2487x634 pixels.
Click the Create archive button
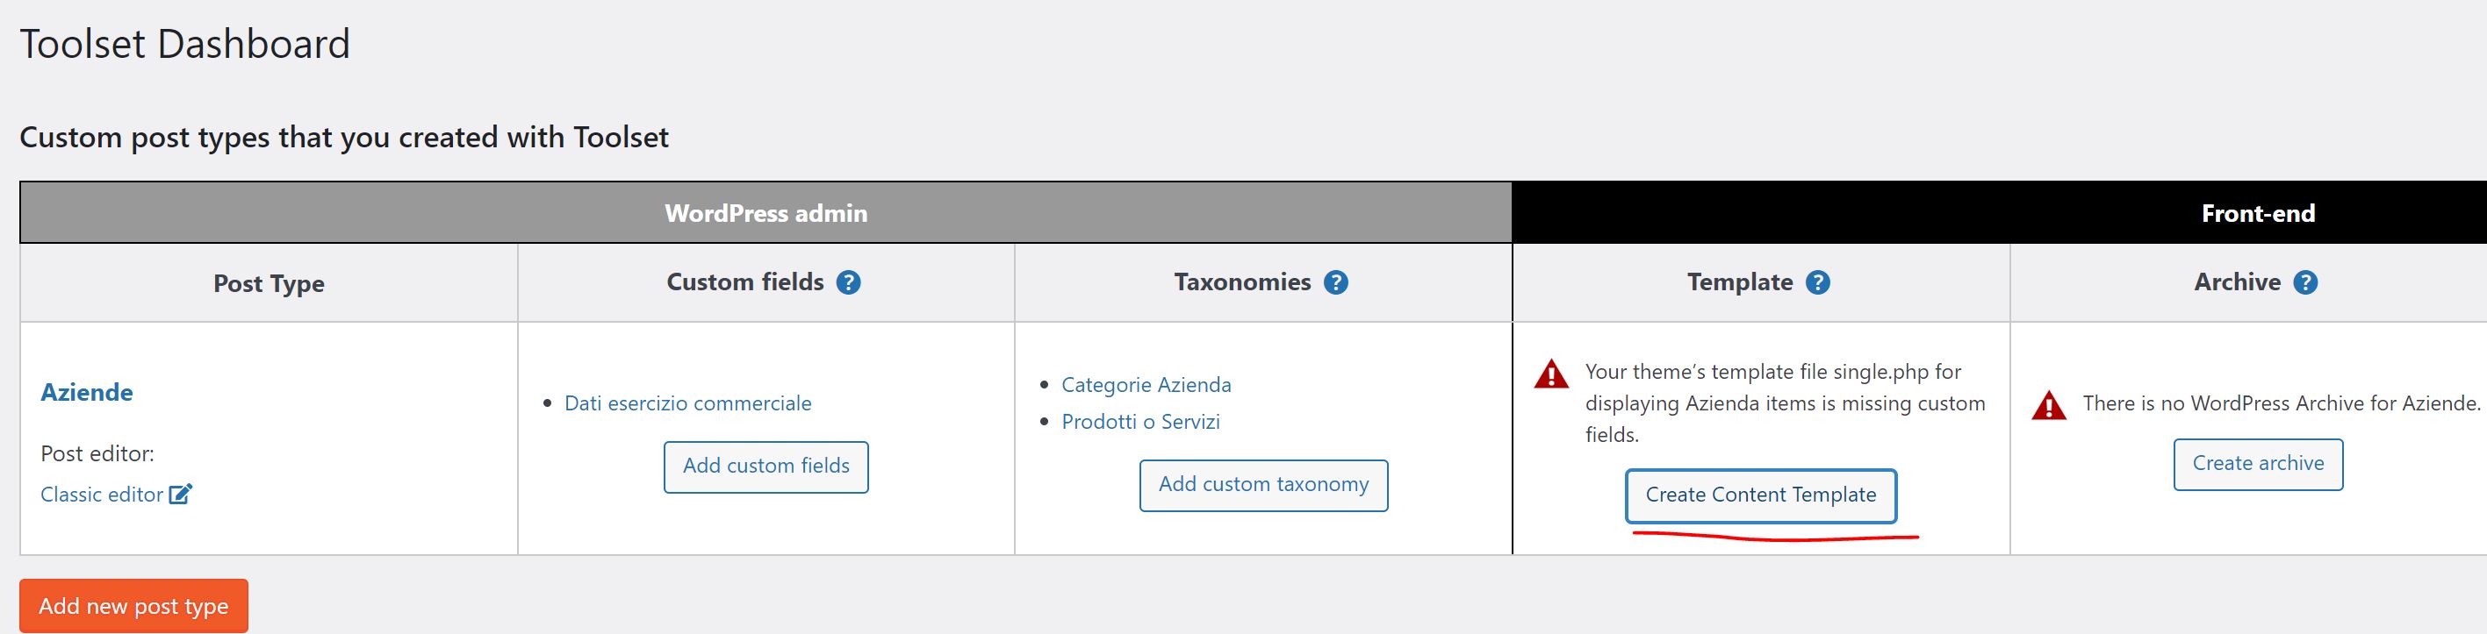click(2257, 464)
